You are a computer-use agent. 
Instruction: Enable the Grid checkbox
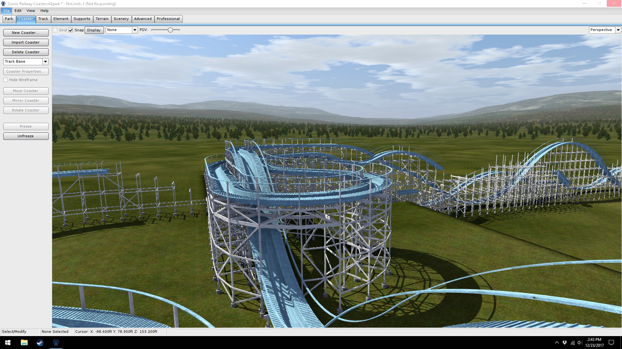(55, 30)
